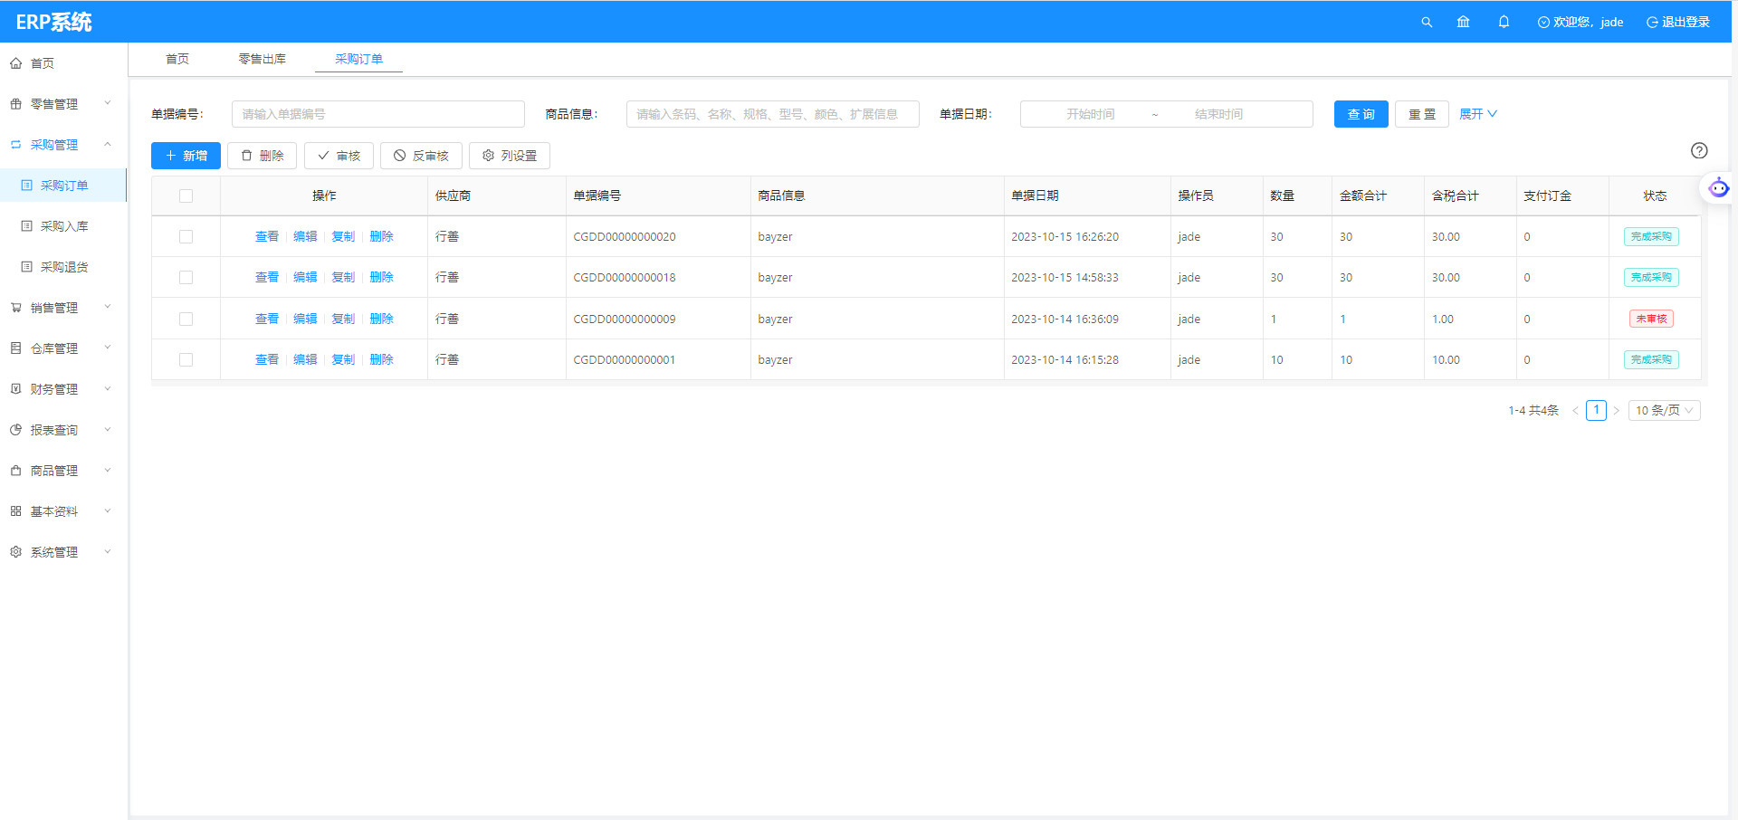The width and height of the screenshot is (1738, 820).
Task: Expand the 销售管理 menu chevron
Action: tap(108, 307)
